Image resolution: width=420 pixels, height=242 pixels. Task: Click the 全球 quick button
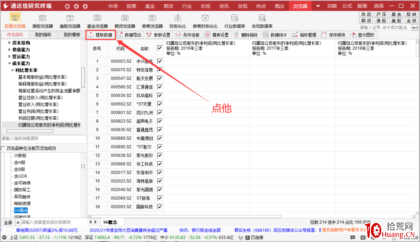point(411,21)
